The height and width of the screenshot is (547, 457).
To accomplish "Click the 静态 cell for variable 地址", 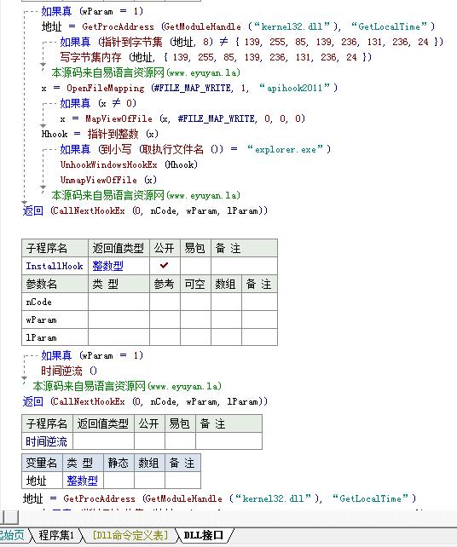I will point(119,481).
